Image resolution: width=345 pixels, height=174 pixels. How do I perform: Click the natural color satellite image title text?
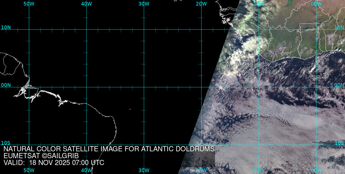[x=109, y=149]
